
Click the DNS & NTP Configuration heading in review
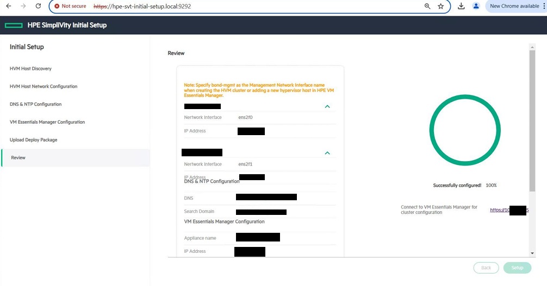212,181
